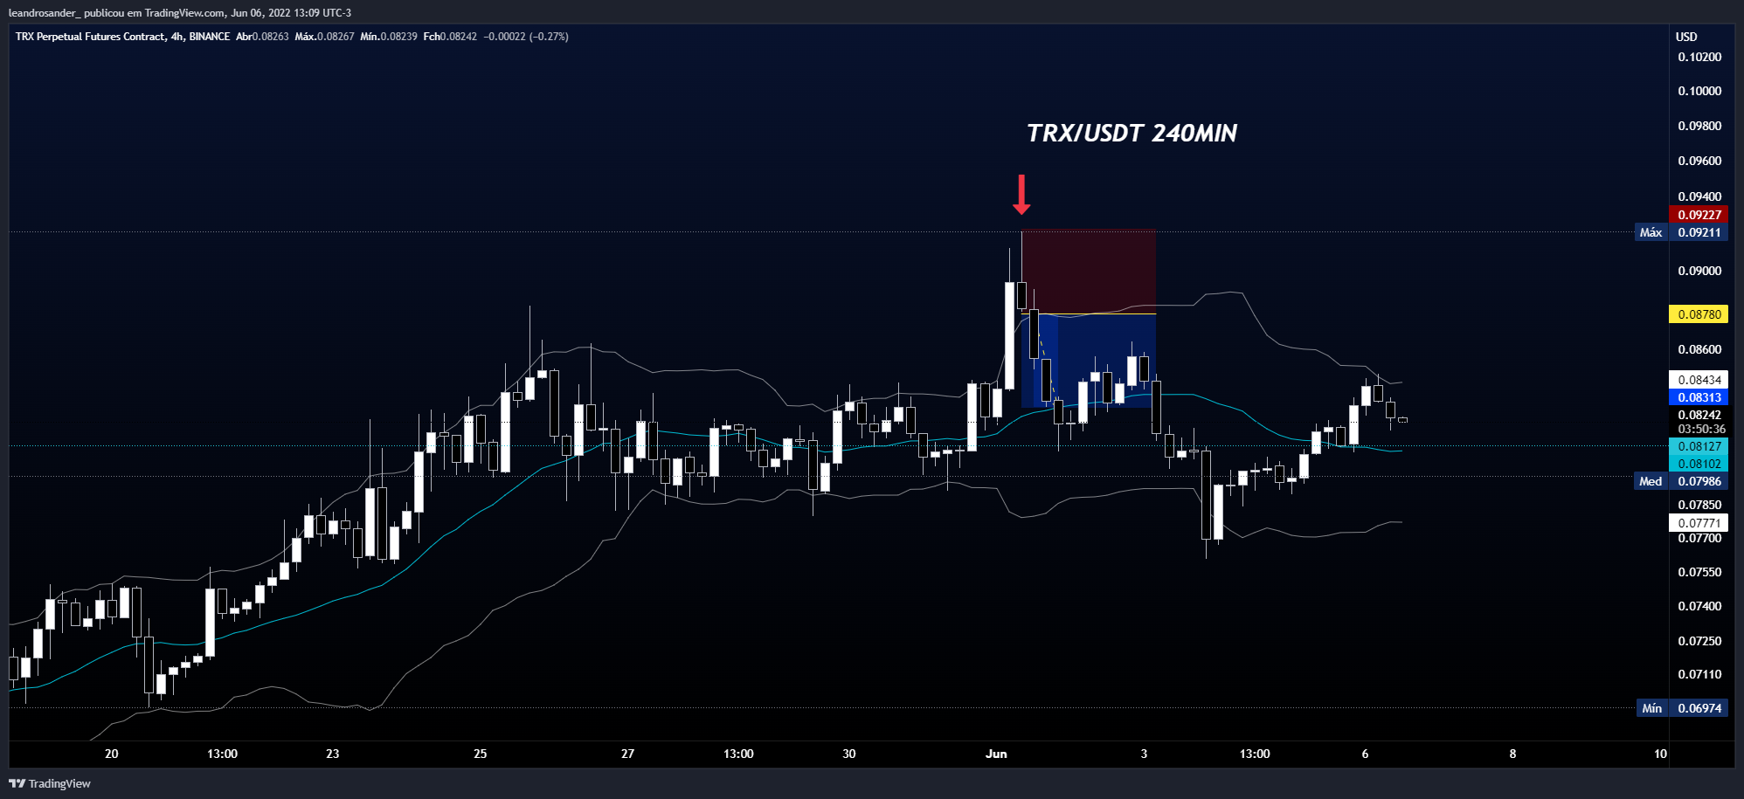1744x799 pixels.
Task: Click the current price 0.08242 label
Action: click(1699, 415)
